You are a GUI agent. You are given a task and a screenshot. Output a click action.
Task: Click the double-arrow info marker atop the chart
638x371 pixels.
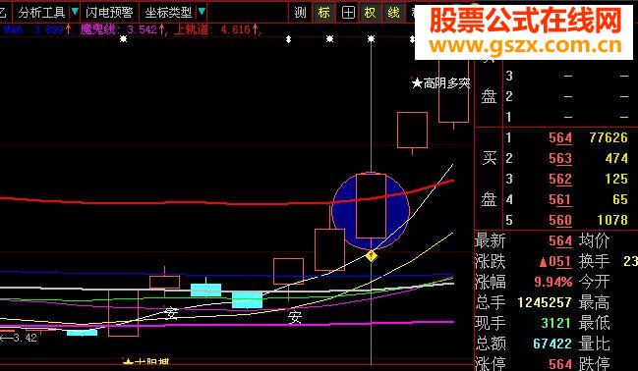point(288,39)
